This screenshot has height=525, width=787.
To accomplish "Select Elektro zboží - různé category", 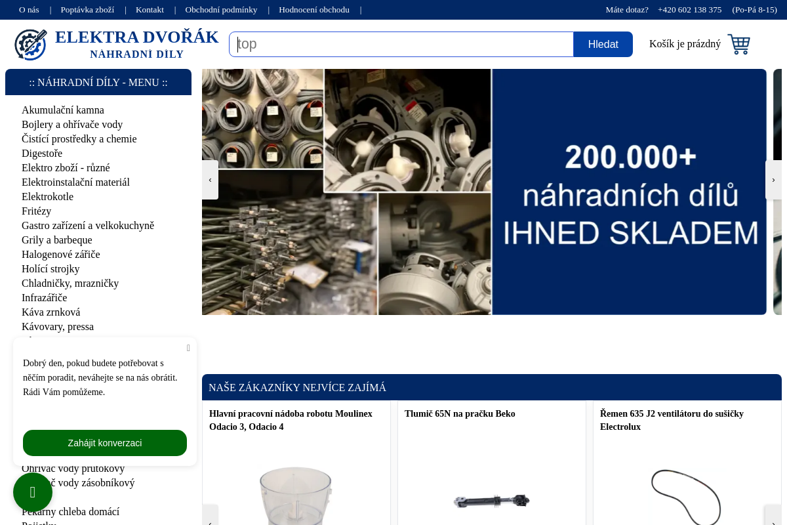I will tap(66, 168).
